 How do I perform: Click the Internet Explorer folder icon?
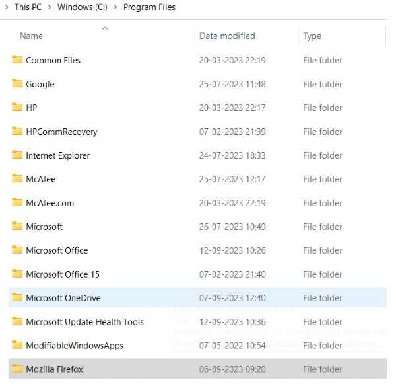coord(17,155)
